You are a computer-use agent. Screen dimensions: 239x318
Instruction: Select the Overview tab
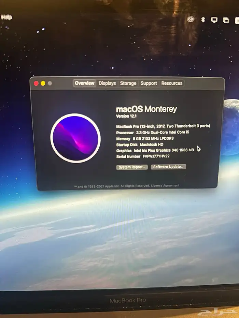click(x=85, y=83)
